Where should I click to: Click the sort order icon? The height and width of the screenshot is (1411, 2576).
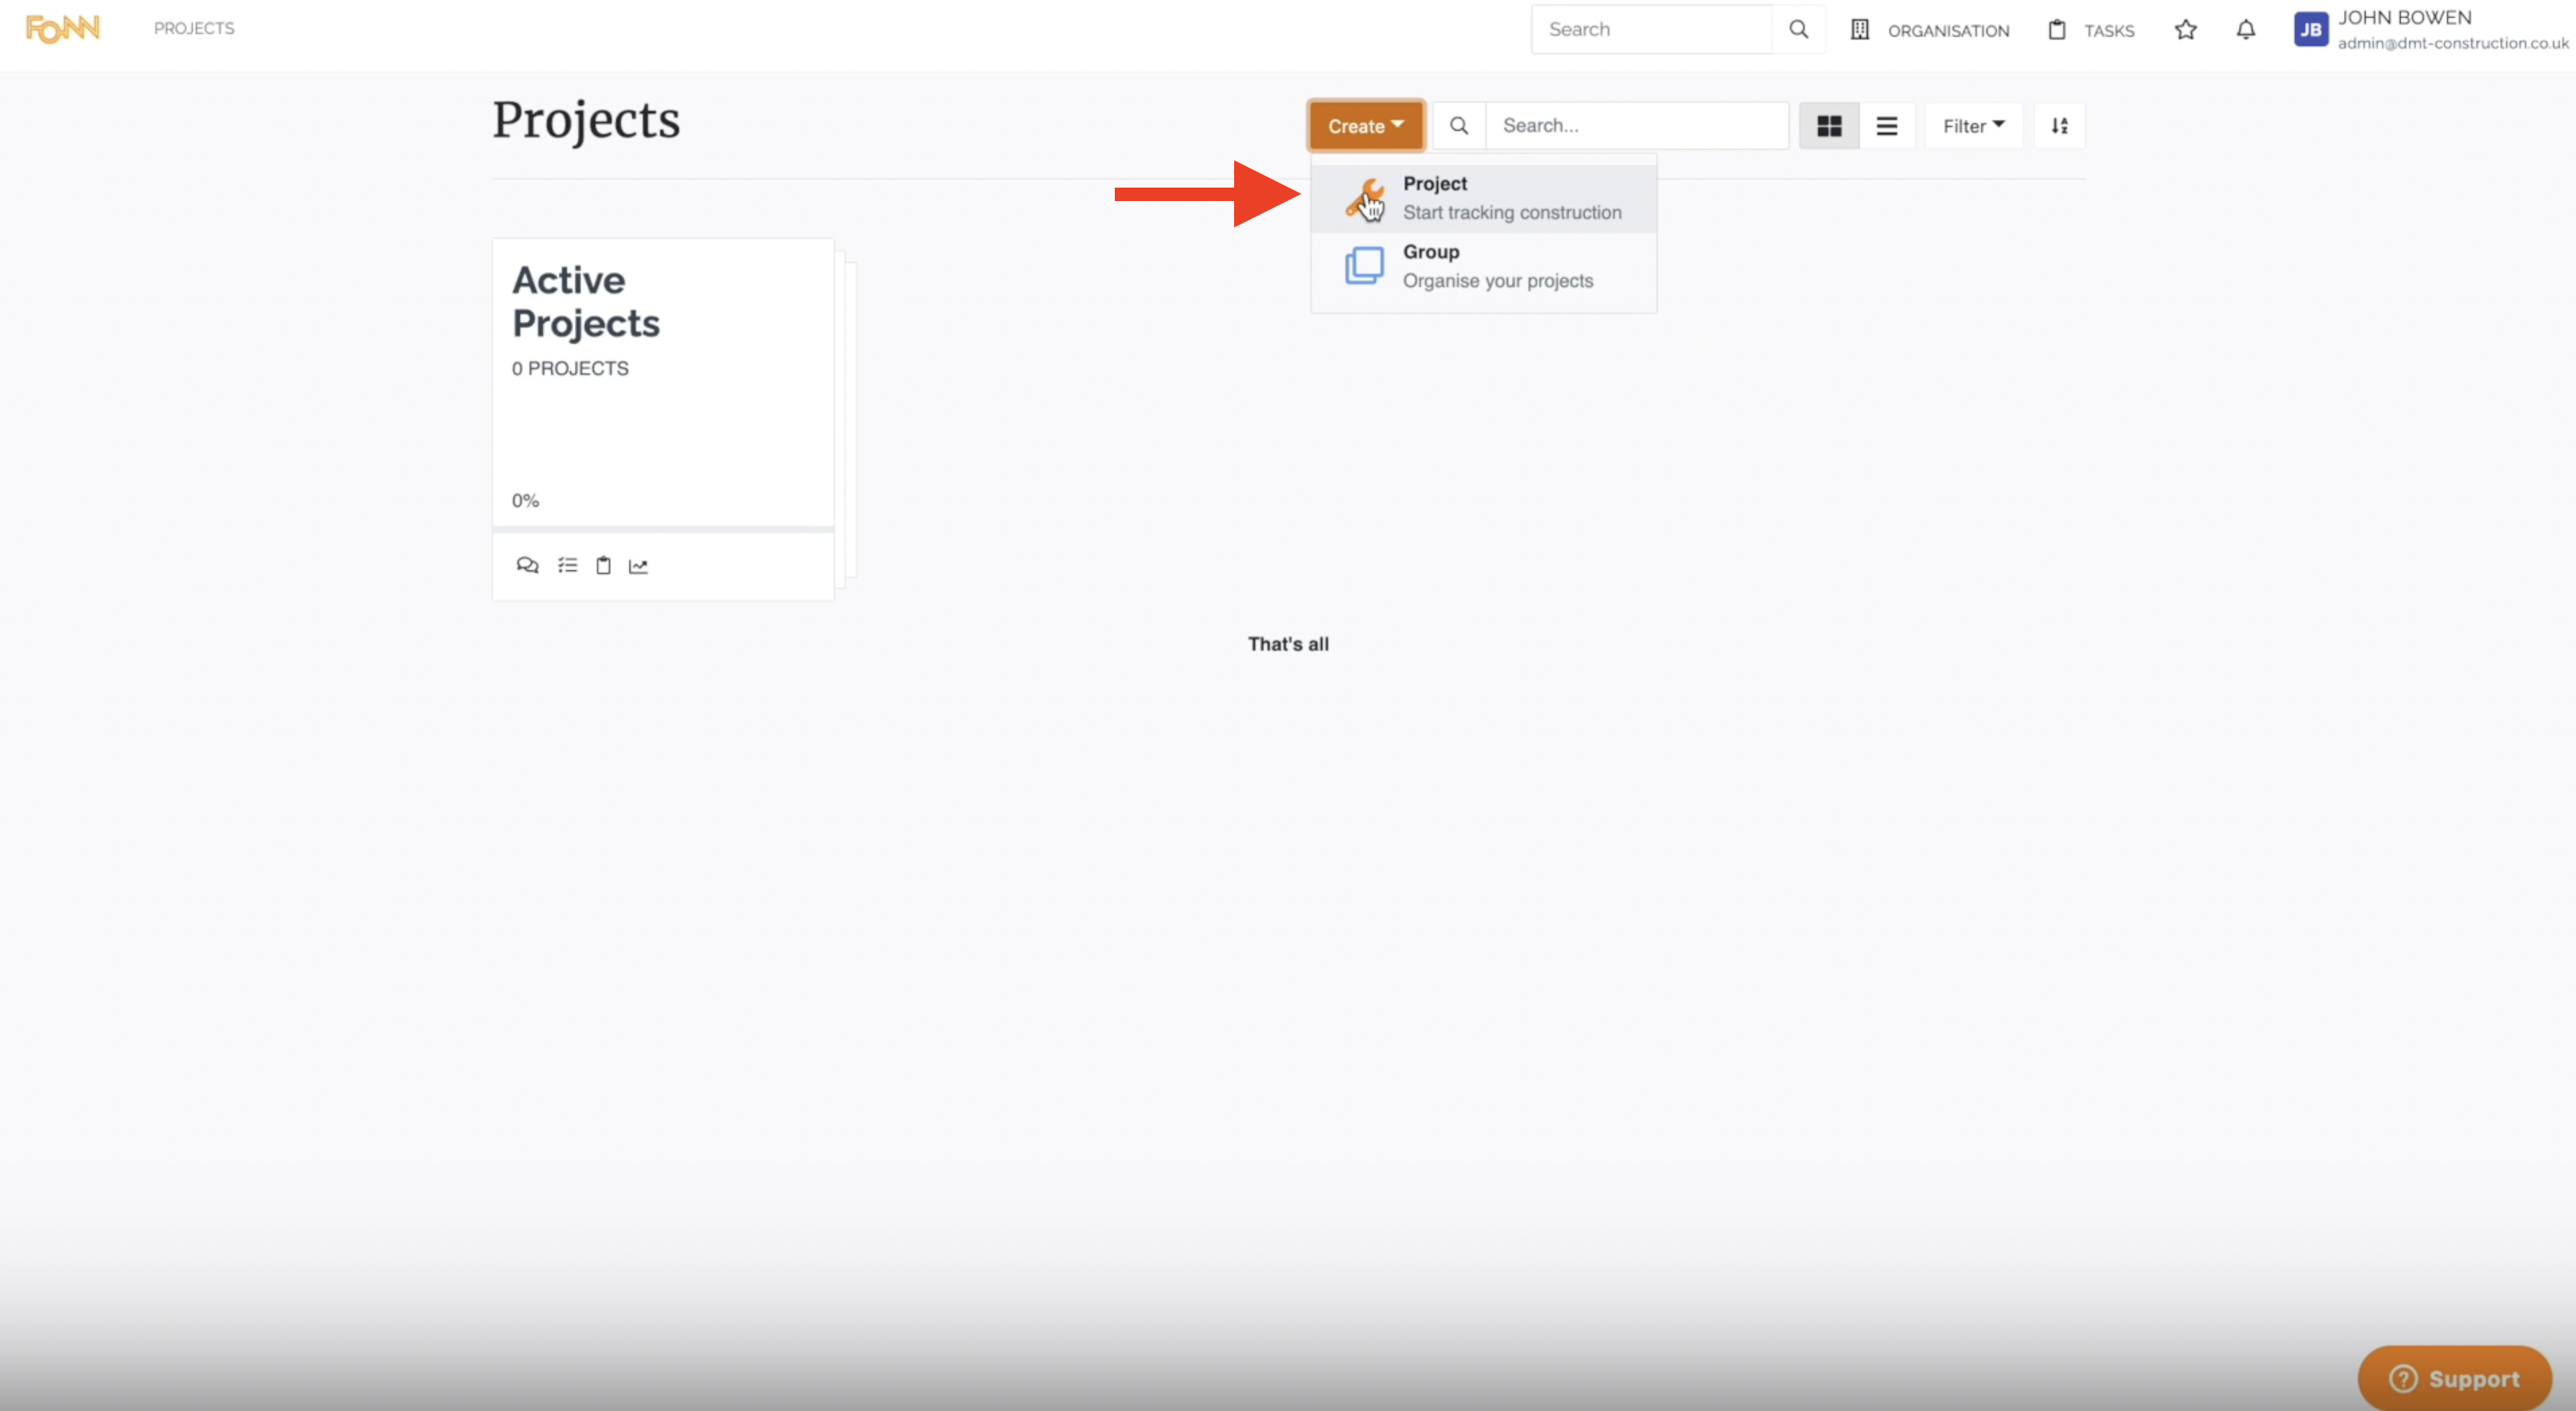click(x=2059, y=126)
